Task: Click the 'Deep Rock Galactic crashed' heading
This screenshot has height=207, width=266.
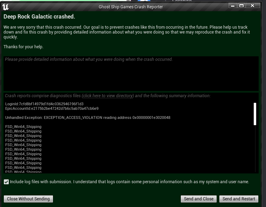Action: point(39,17)
